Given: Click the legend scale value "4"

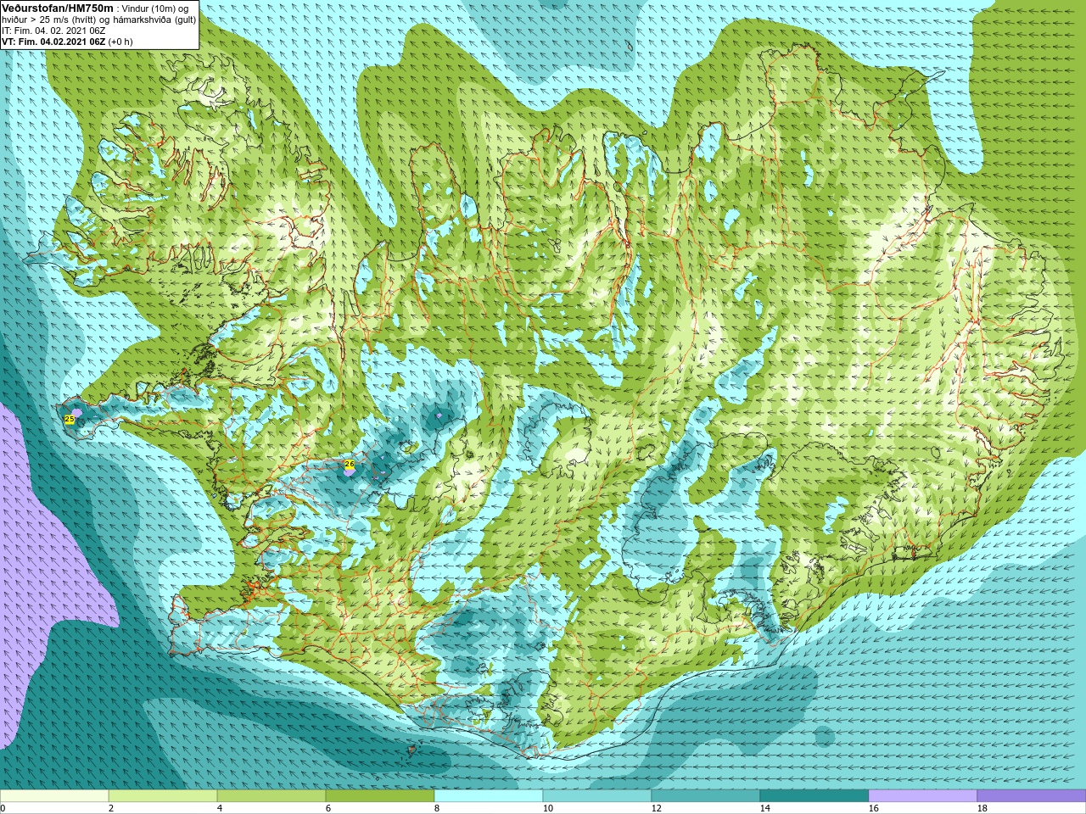Looking at the screenshot, I should tap(220, 808).
